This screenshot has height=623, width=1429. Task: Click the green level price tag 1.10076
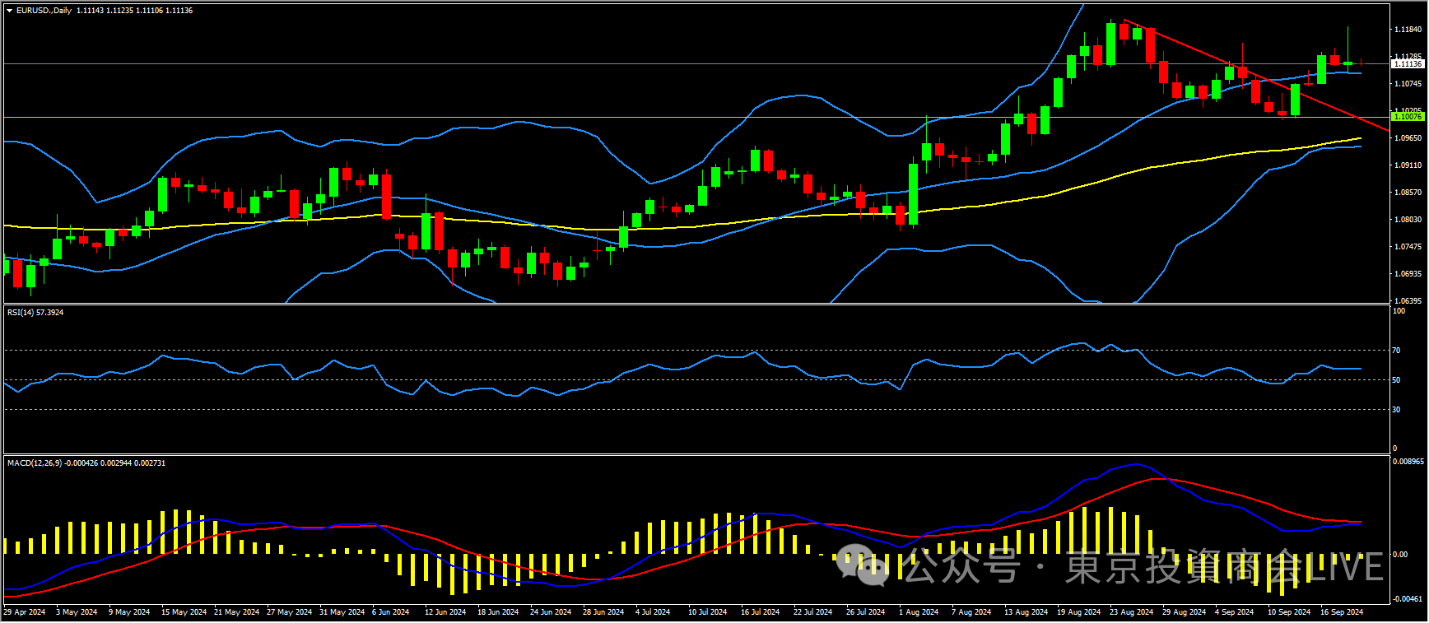(1407, 117)
